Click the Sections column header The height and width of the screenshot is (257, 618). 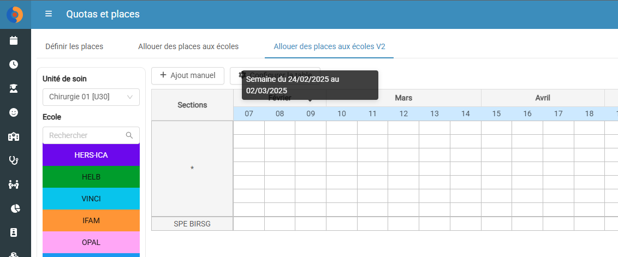192,105
